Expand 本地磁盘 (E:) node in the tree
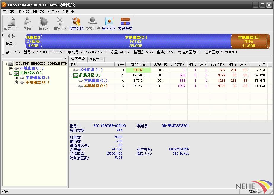 point(16,83)
